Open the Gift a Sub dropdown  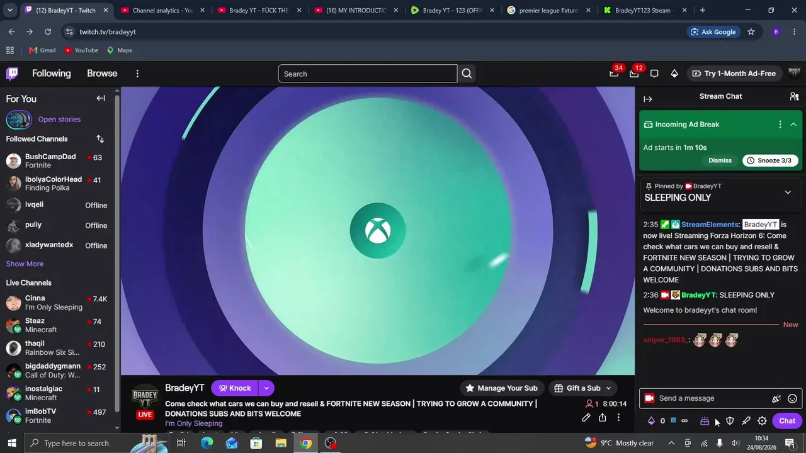coord(583,388)
